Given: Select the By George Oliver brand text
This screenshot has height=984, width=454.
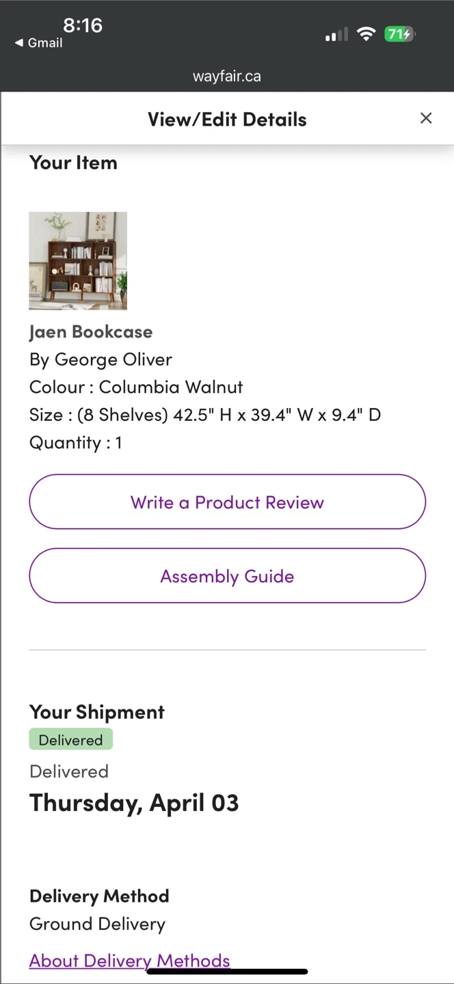Looking at the screenshot, I should (101, 359).
